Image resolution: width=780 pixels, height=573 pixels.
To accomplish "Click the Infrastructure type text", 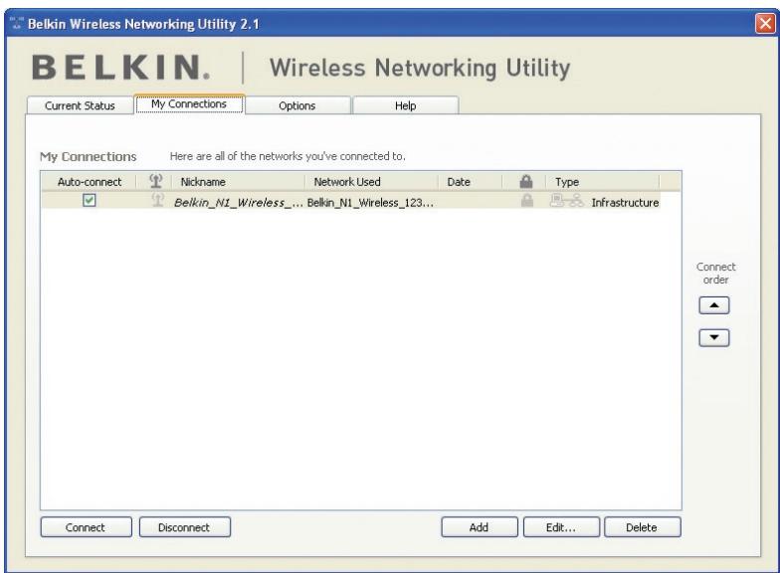I will 625,203.
